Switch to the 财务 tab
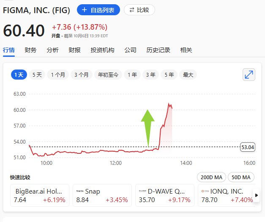The image size is (265, 222). [30, 50]
